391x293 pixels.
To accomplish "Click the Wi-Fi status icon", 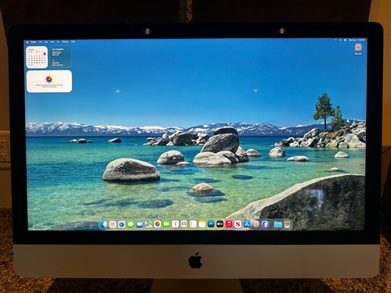I will pyautogui.click(x=335, y=40).
